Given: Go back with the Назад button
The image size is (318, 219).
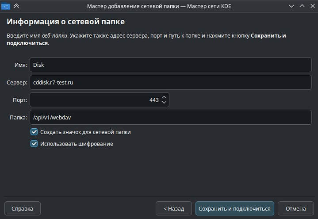Looking at the screenshot, I should click(174, 208).
